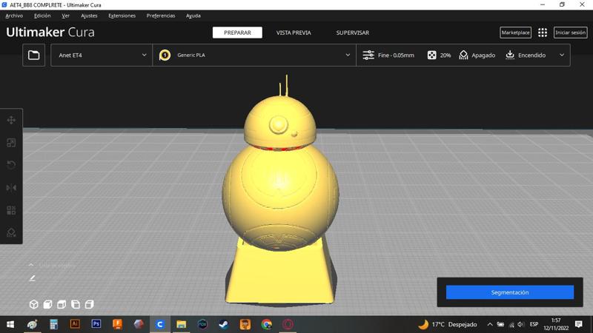
Task: Open file with the folder icon button
Action: pos(33,55)
